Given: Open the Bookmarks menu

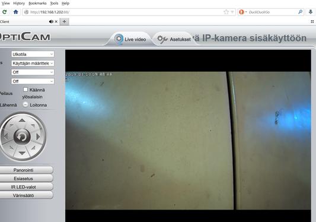Looking at the screenshot, I should click(37, 4).
